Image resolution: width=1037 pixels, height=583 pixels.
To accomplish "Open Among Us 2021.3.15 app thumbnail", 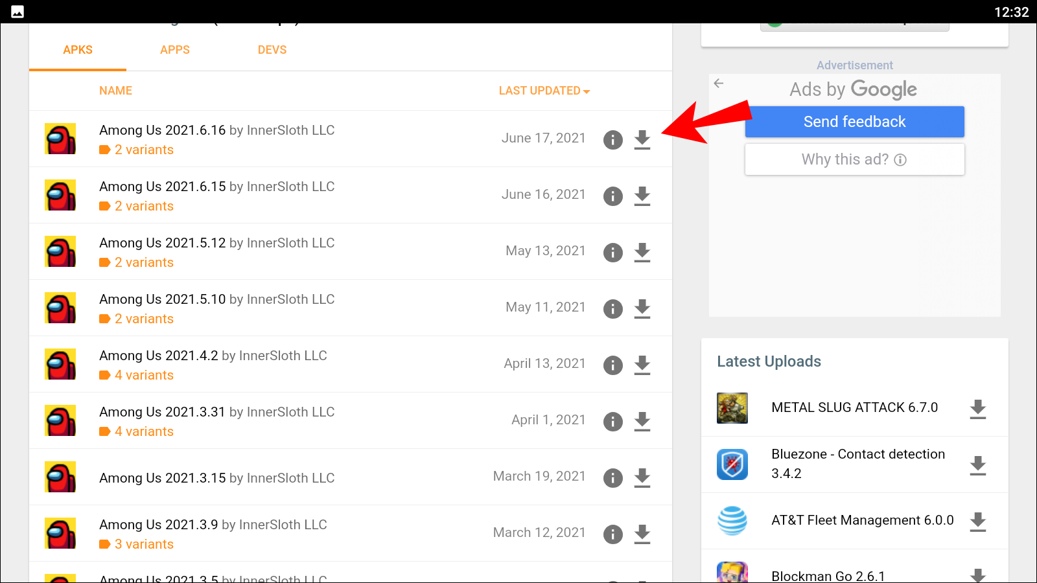I will (60, 477).
